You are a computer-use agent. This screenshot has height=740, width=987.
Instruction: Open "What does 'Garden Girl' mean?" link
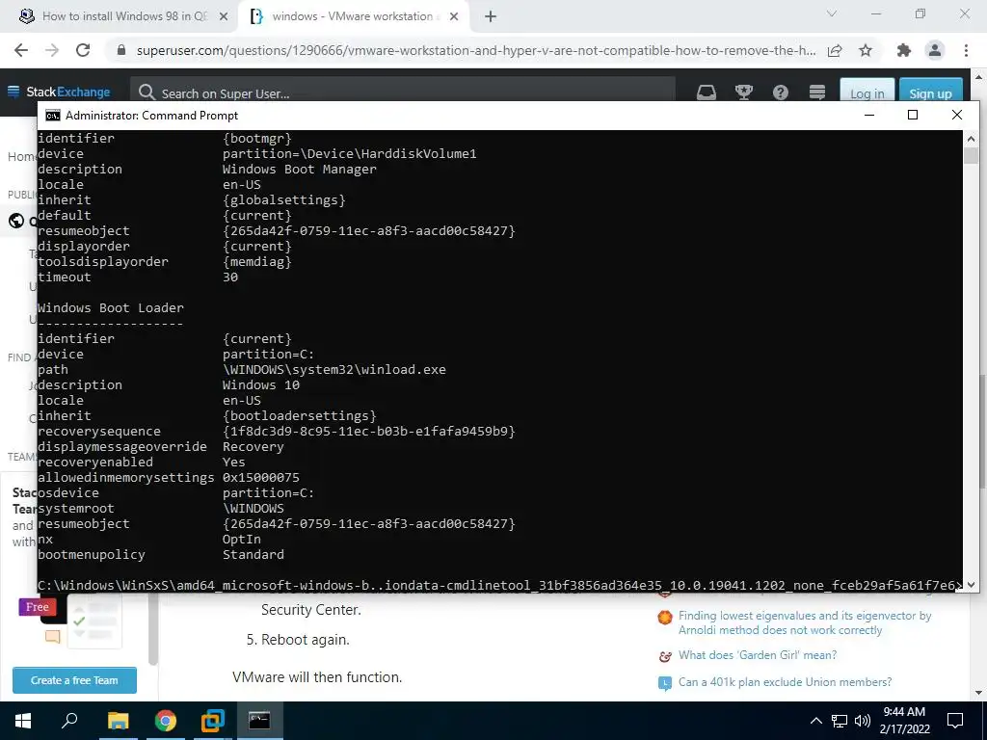(758, 655)
